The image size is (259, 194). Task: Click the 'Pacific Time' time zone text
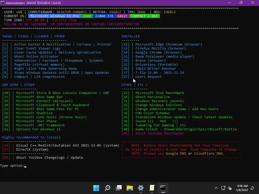(64, 20)
